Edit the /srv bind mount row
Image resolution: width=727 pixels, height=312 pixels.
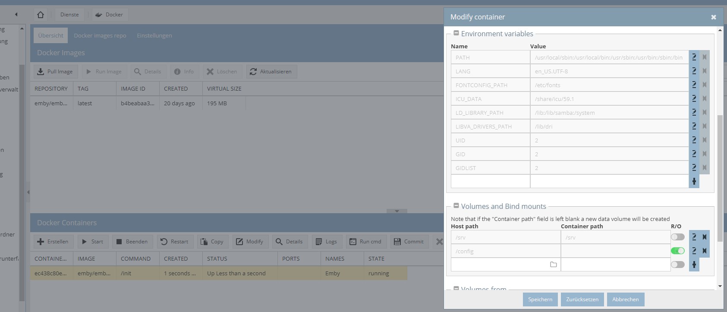tap(694, 237)
